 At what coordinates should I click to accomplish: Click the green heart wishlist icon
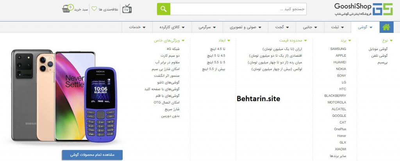pyautogui.click(x=94, y=9)
